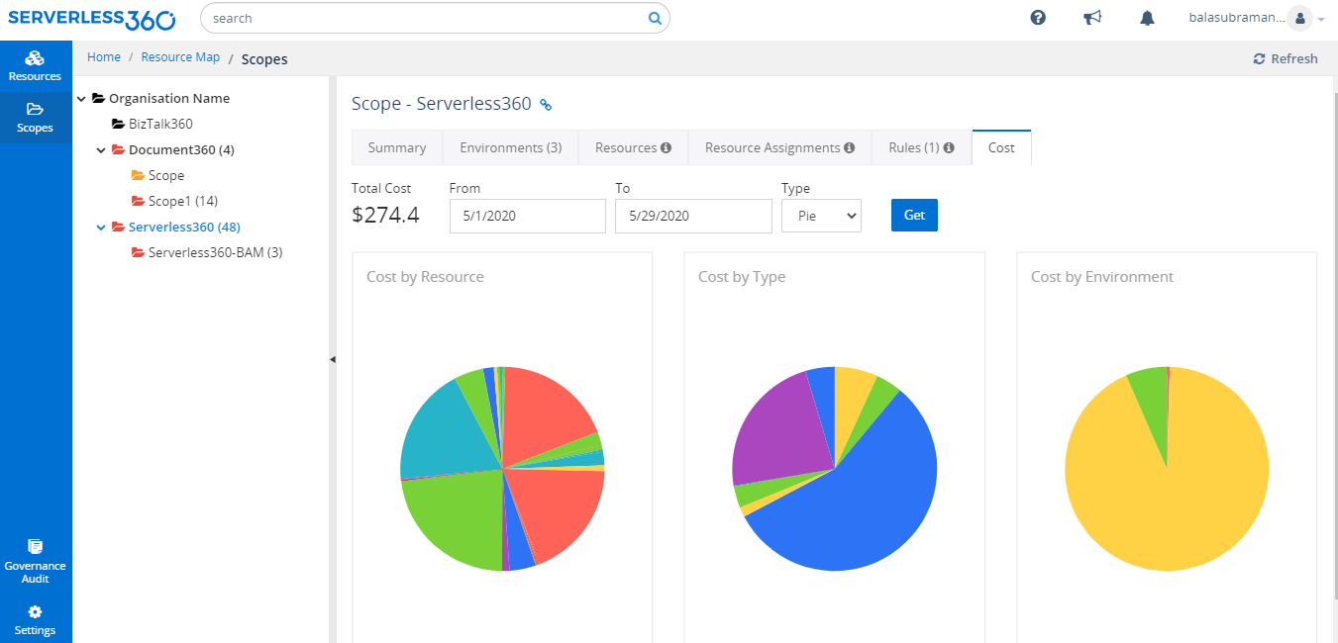Click the Resource Map breadcrumb link

tap(180, 57)
